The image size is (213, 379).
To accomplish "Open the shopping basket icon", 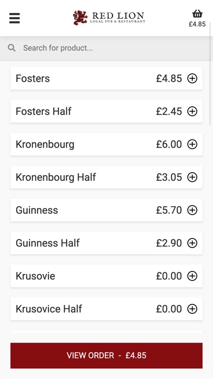I will pos(197,14).
